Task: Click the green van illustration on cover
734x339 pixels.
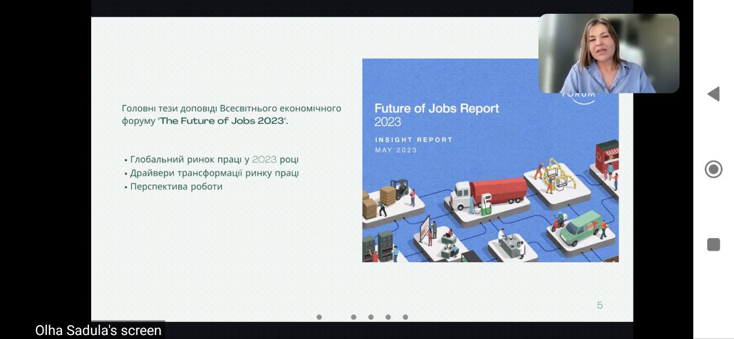Action: tap(580, 227)
